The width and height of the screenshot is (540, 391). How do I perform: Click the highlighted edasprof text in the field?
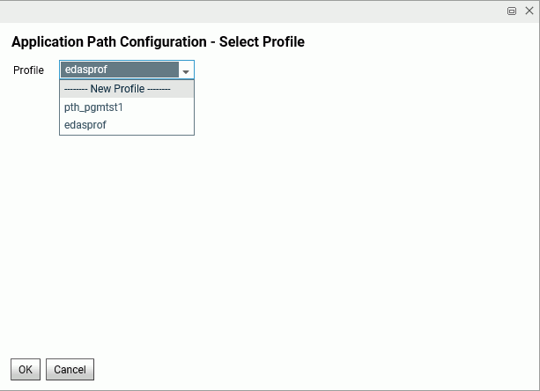(x=86, y=70)
